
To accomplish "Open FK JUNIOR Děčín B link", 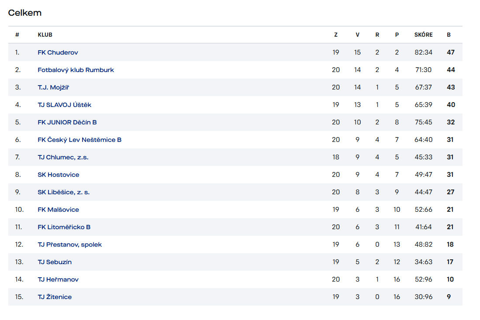I will 67,122.
